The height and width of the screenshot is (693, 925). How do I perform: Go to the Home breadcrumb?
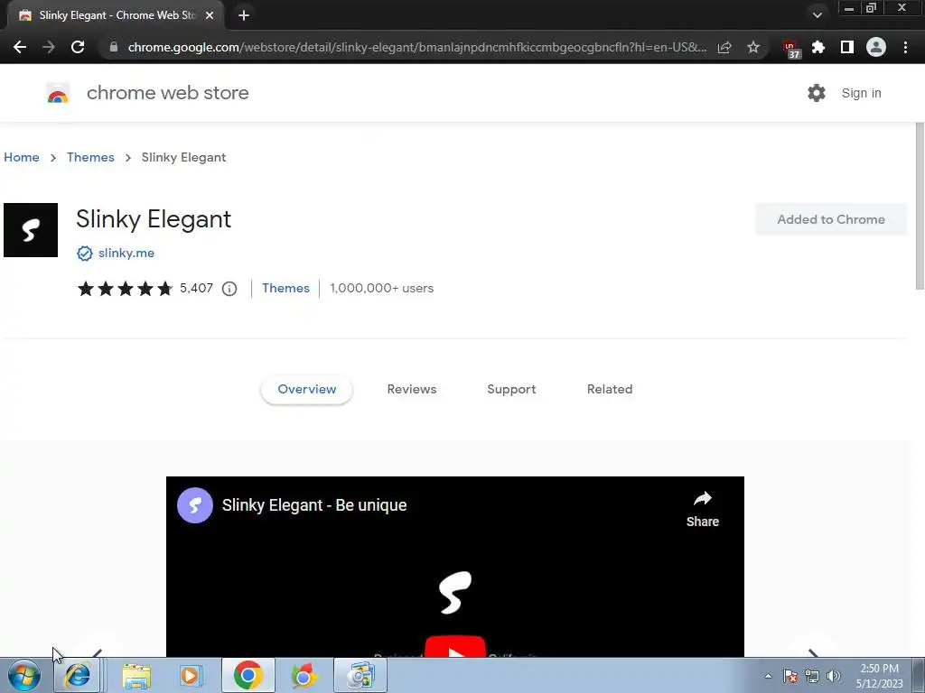(x=22, y=157)
